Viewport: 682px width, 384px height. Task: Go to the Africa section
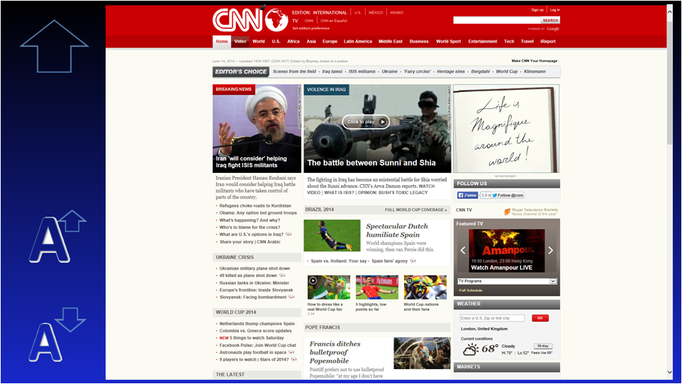(294, 41)
